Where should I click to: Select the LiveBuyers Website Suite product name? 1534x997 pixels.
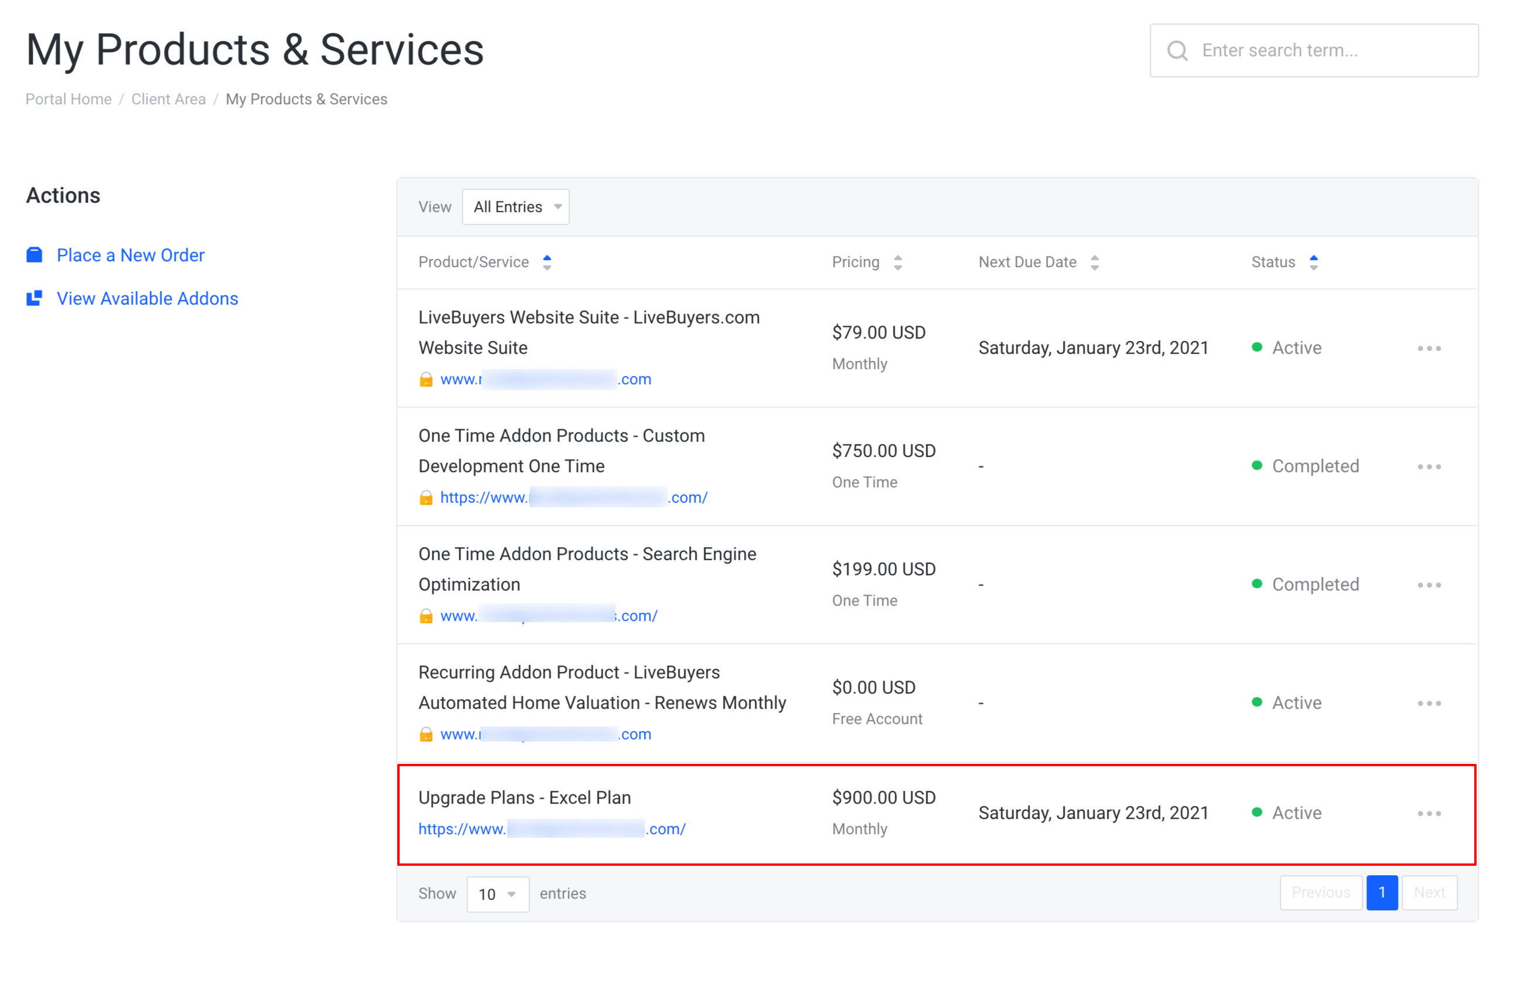589,333
